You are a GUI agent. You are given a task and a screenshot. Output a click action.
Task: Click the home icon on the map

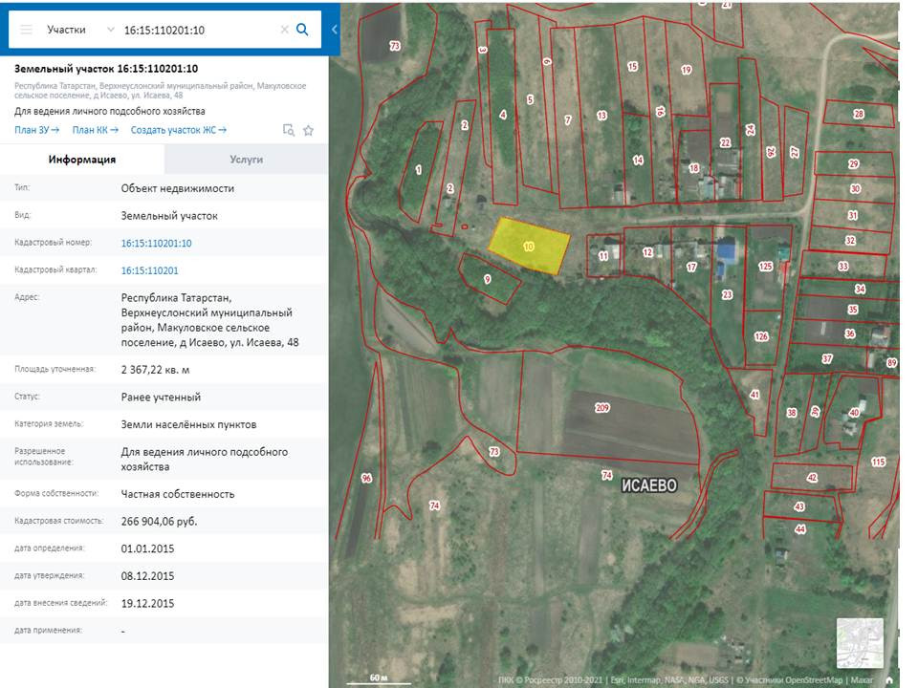coord(889,680)
